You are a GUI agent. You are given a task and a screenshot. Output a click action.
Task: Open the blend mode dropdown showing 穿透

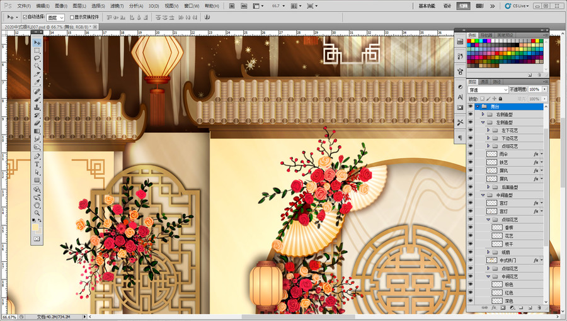click(488, 89)
